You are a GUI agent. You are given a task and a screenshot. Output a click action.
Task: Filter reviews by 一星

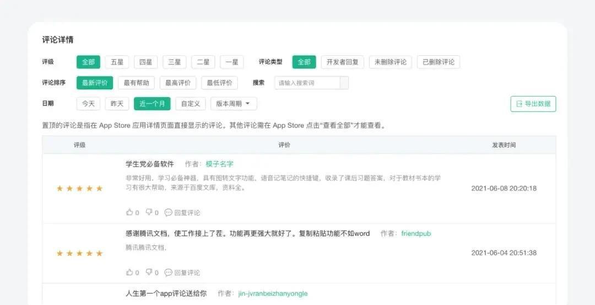232,62
